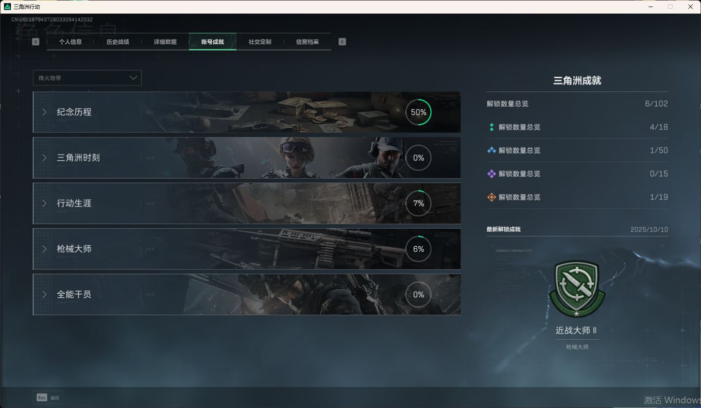Click the Esc key return icon
Screen dimensions: 701x408
coord(42,398)
